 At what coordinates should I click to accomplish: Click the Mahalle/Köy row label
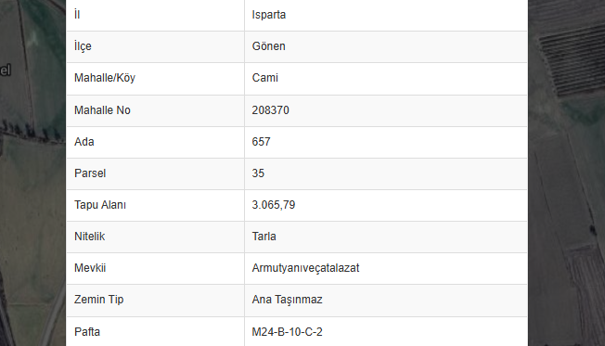(105, 78)
